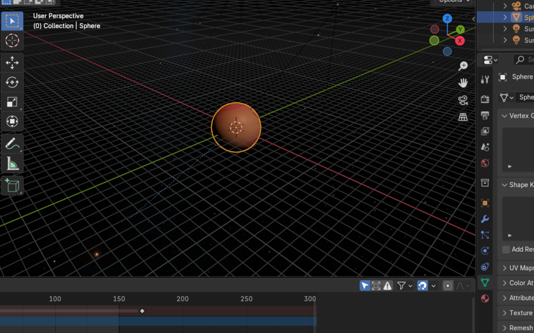Enable the Add Rest Position checkbox
Viewport: 534px width, 333px height.
[506, 249]
